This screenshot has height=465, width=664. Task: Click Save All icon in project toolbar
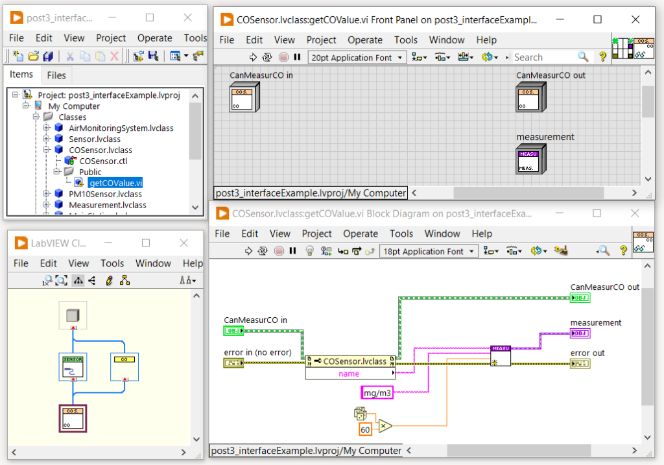(49, 56)
